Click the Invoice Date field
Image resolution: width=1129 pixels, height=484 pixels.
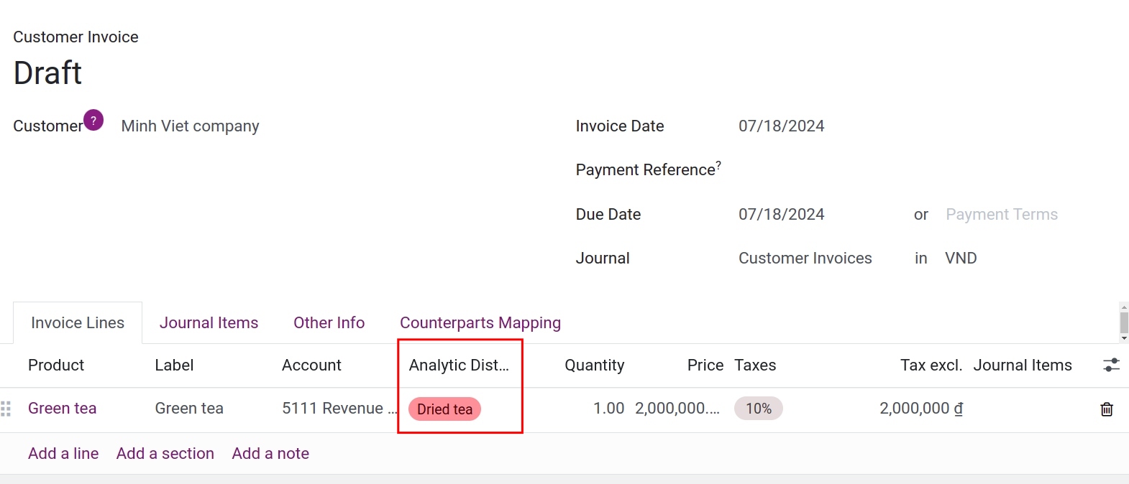[780, 126]
